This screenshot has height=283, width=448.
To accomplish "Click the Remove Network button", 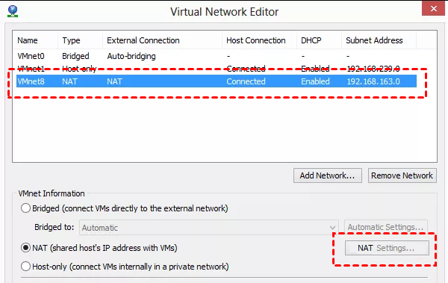I will point(402,175).
